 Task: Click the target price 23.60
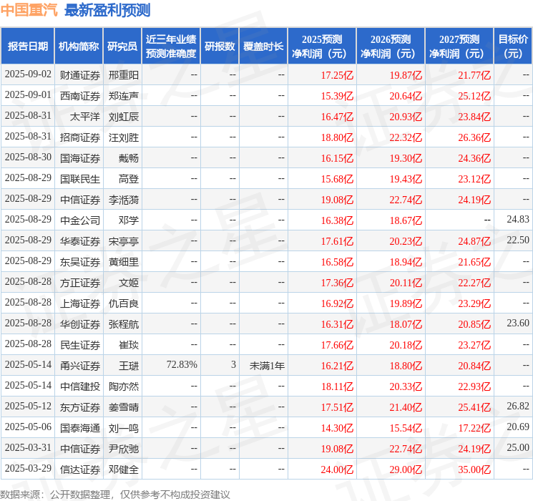click(x=518, y=323)
